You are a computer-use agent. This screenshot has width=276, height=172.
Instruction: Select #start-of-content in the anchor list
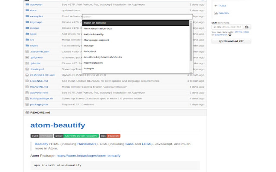pos(136,23)
